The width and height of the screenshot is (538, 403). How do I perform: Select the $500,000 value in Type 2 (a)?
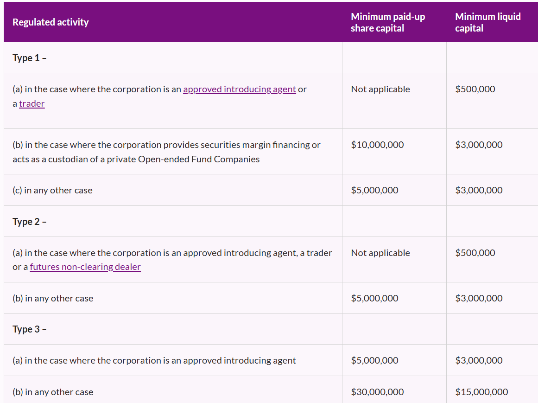475,253
